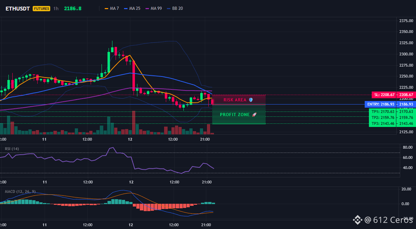This screenshot has width=416, height=229.
Task: Click the 2186.8 current price readout
Action: click(73, 8)
